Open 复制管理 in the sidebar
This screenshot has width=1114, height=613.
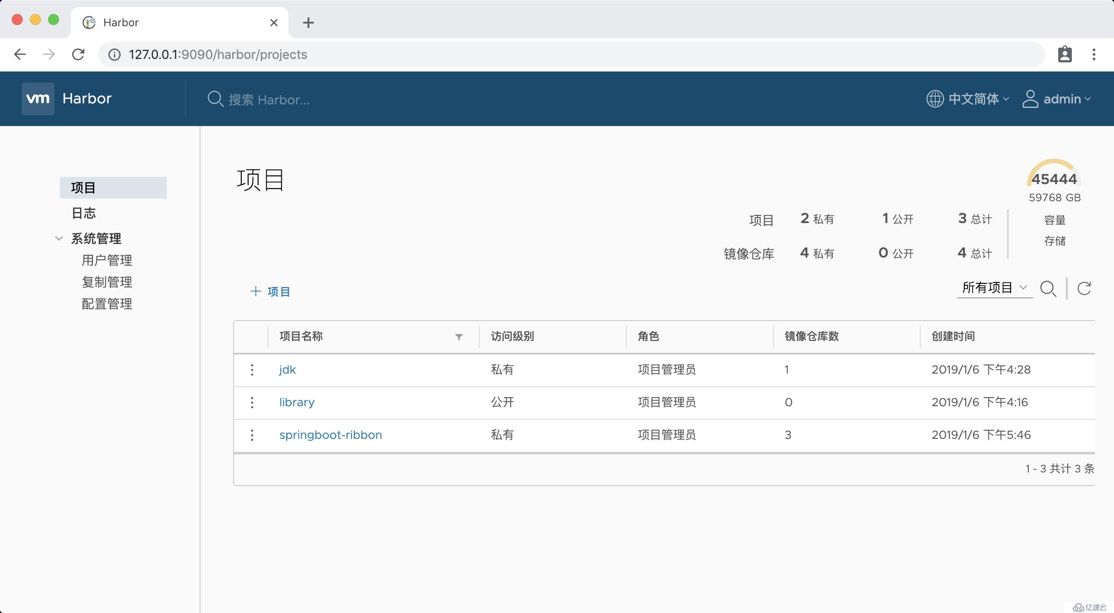tap(107, 282)
